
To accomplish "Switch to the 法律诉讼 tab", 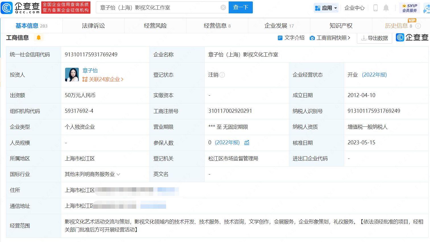I will pyautogui.click(x=93, y=26).
